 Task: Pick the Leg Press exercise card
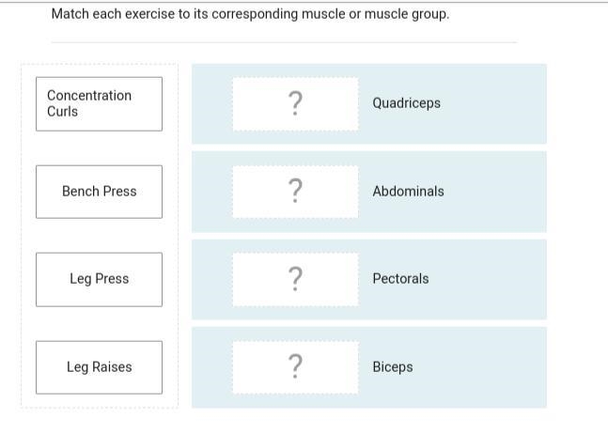(x=99, y=280)
